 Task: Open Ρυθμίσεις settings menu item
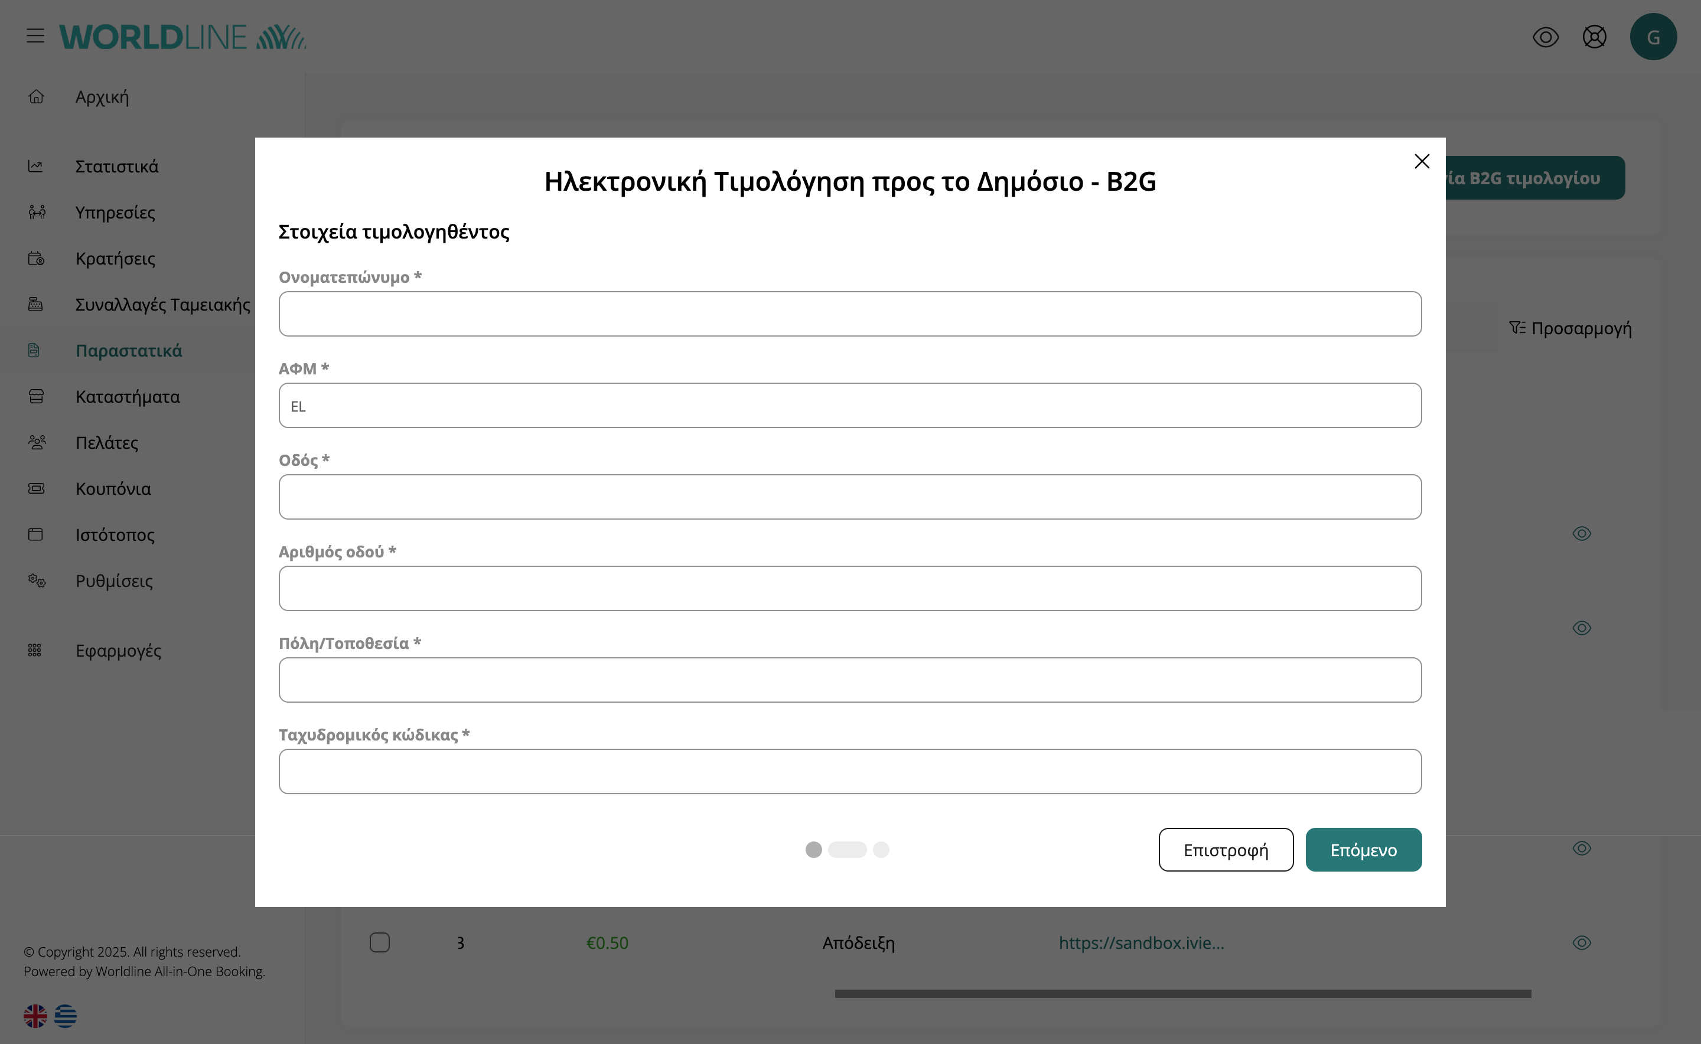point(114,580)
